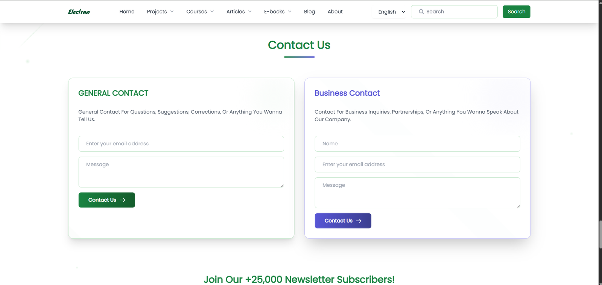
Task: Open the Articles dropdown chevron
Action: click(x=250, y=12)
